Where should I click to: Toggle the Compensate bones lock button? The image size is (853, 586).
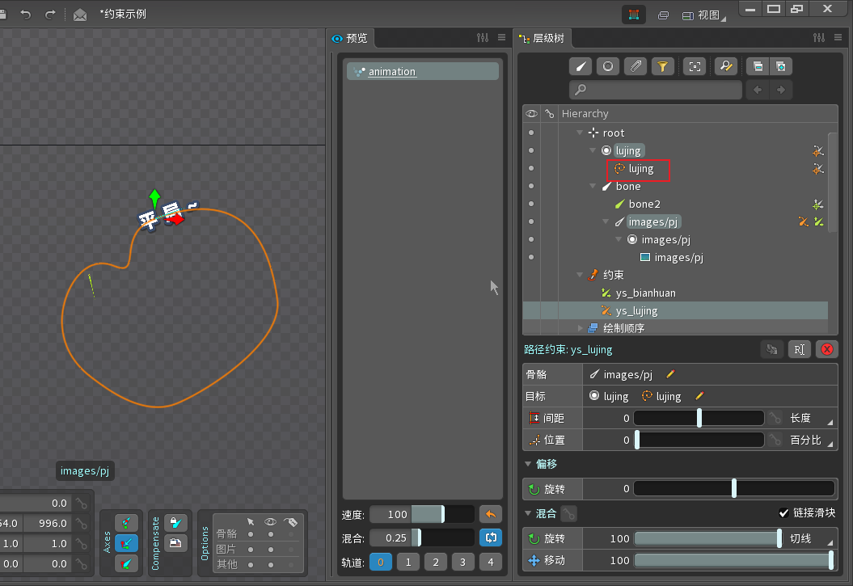pos(175,522)
